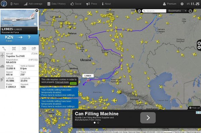Collapse the search bar with up arrow

tap(139, 11)
